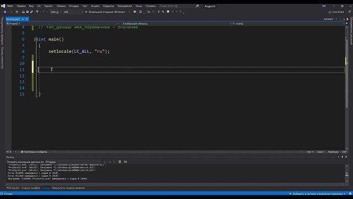
Task: Click the Undo toolbar icon
Action: pos(37,12)
